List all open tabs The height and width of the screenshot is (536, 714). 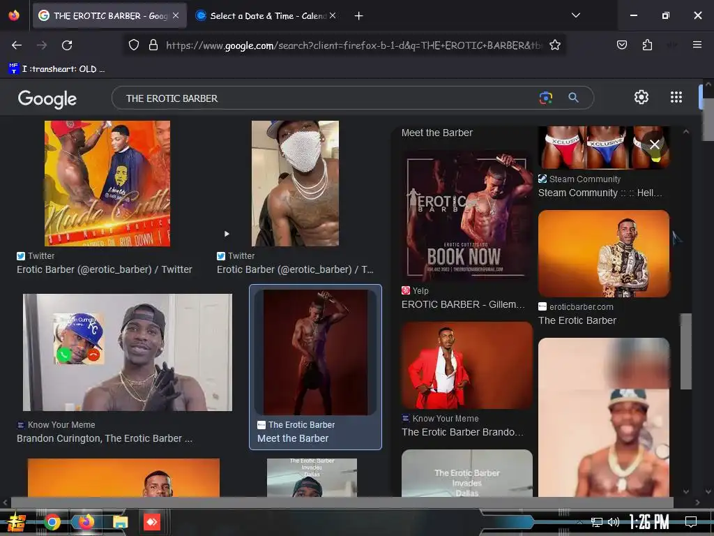[x=575, y=15]
